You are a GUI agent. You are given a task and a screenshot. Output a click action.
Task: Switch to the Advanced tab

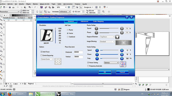tap(84, 21)
